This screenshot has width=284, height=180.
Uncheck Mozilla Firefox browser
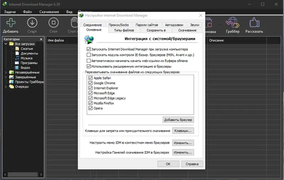tap(91, 103)
